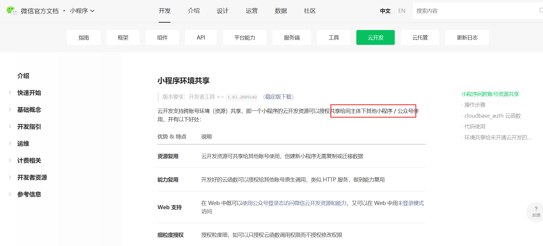Expand the 运维 sidebar section
This screenshot has height=246, width=543.
pyautogui.click(x=23, y=143)
